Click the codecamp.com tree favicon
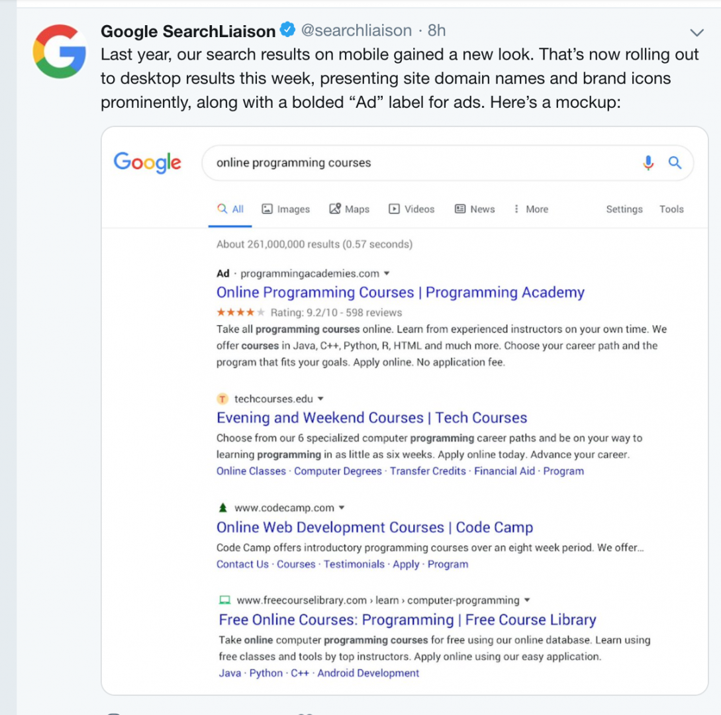The height and width of the screenshot is (715, 721). (x=222, y=508)
